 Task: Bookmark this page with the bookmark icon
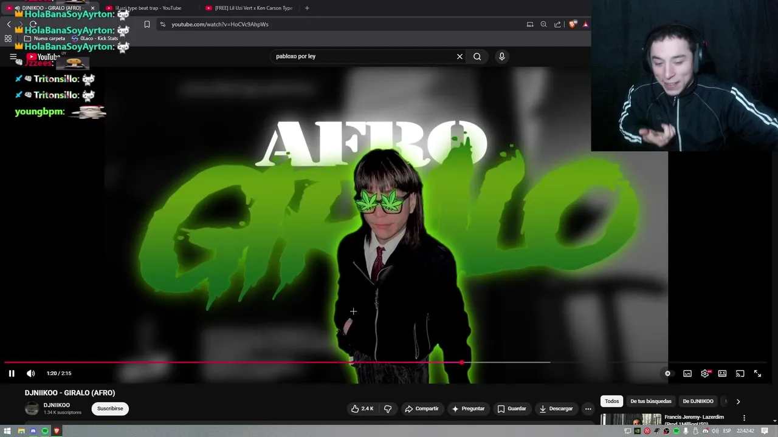147,24
